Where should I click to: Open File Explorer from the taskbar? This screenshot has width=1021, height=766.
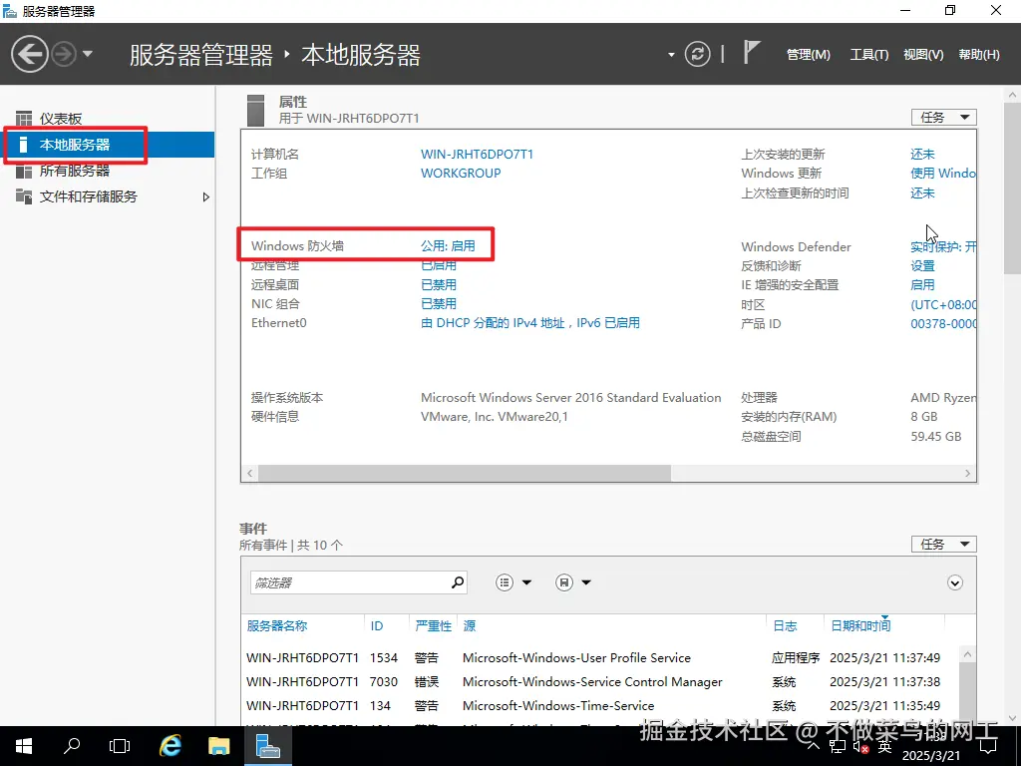pyautogui.click(x=218, y=745)
